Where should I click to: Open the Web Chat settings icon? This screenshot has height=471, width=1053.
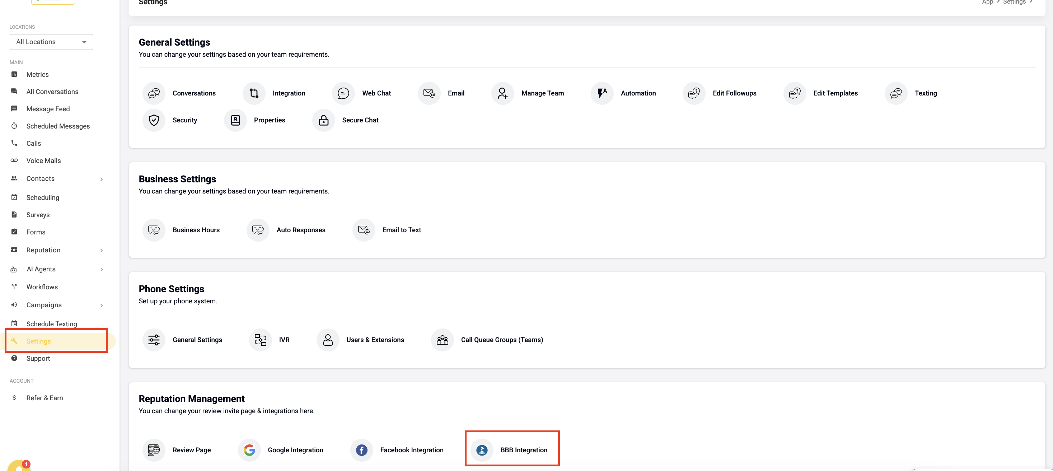click(343, 93)
